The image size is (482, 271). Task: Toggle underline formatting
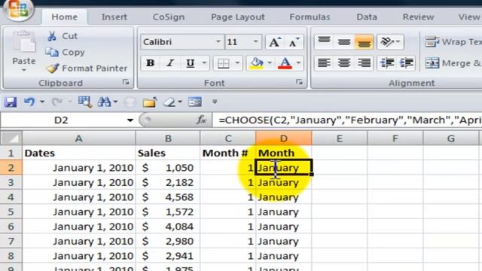tap(191, 63)
